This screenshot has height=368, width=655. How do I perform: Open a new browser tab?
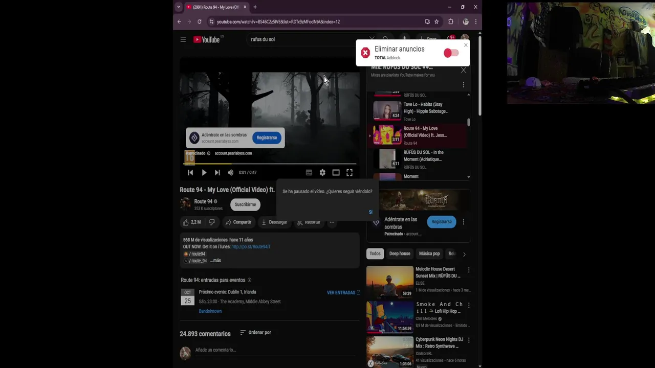pos(255,7)
